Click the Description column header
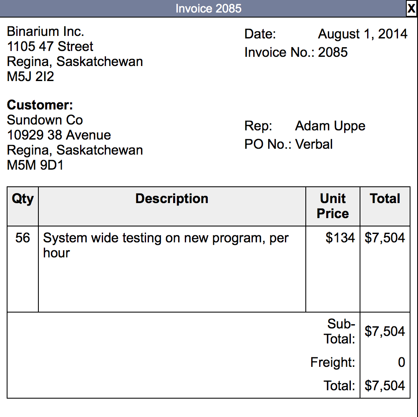The height and width of the screenshot is (417, 418). (171, 198)
